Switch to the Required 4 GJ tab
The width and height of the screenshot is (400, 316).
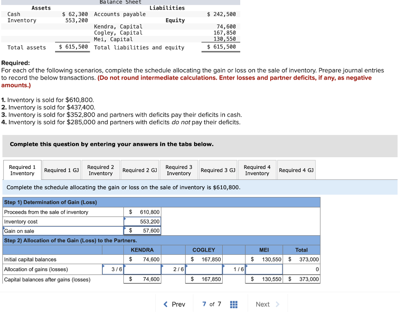pos(296,170)
